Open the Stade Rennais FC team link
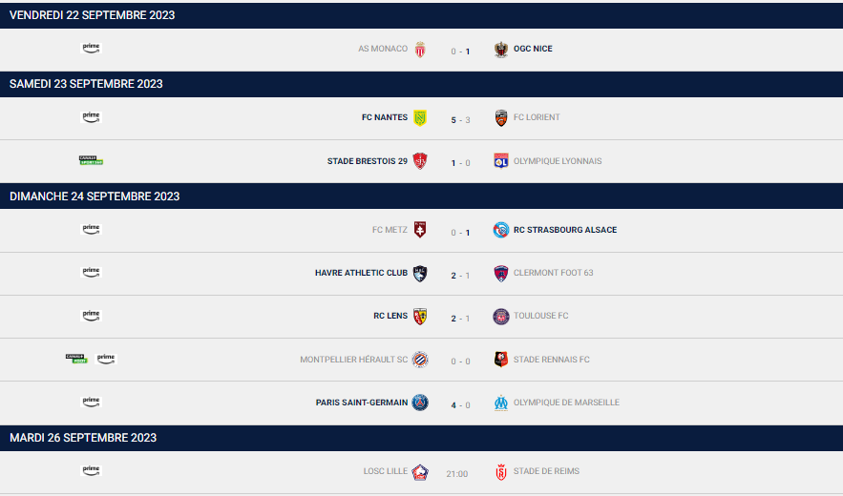The width and height of the screenshot is (843, 496). coord(552,360)
